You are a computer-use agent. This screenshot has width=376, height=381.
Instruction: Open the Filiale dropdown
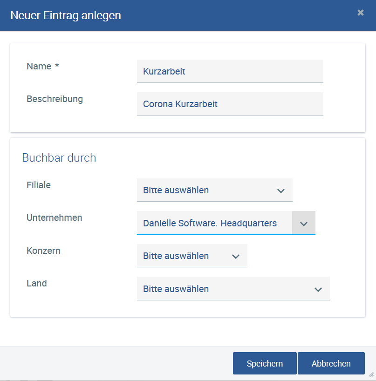215,190
